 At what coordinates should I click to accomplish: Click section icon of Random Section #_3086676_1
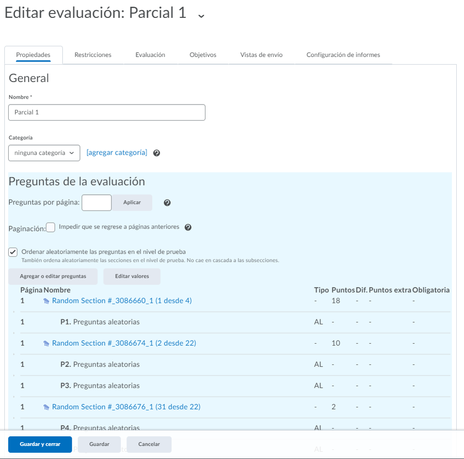(x=46, y=407)
